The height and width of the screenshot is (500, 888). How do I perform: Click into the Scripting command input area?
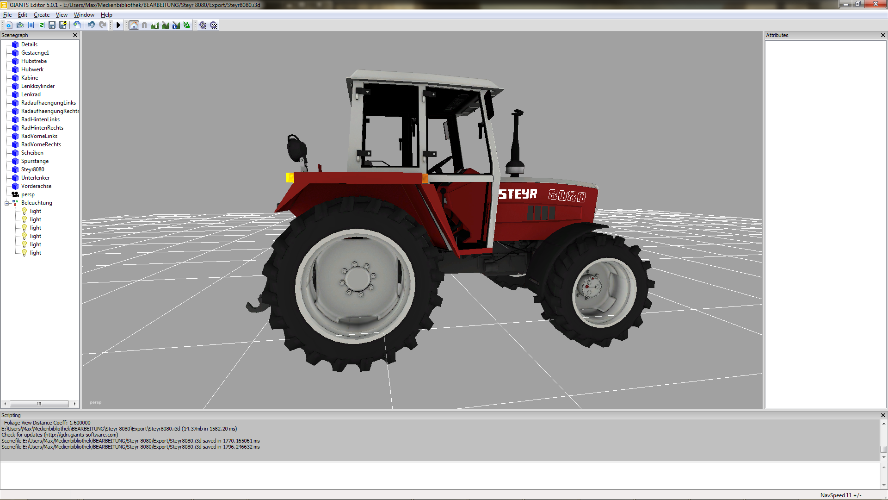440,475
